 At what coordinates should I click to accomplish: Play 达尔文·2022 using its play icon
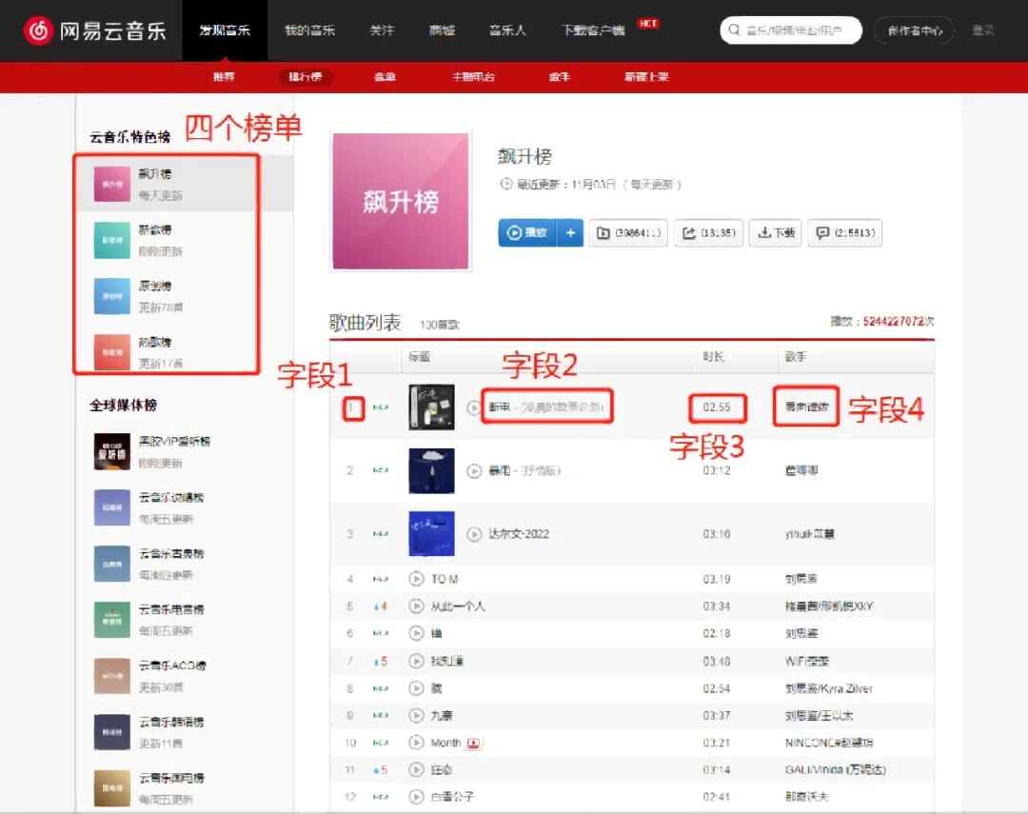(x=473, y=534)
